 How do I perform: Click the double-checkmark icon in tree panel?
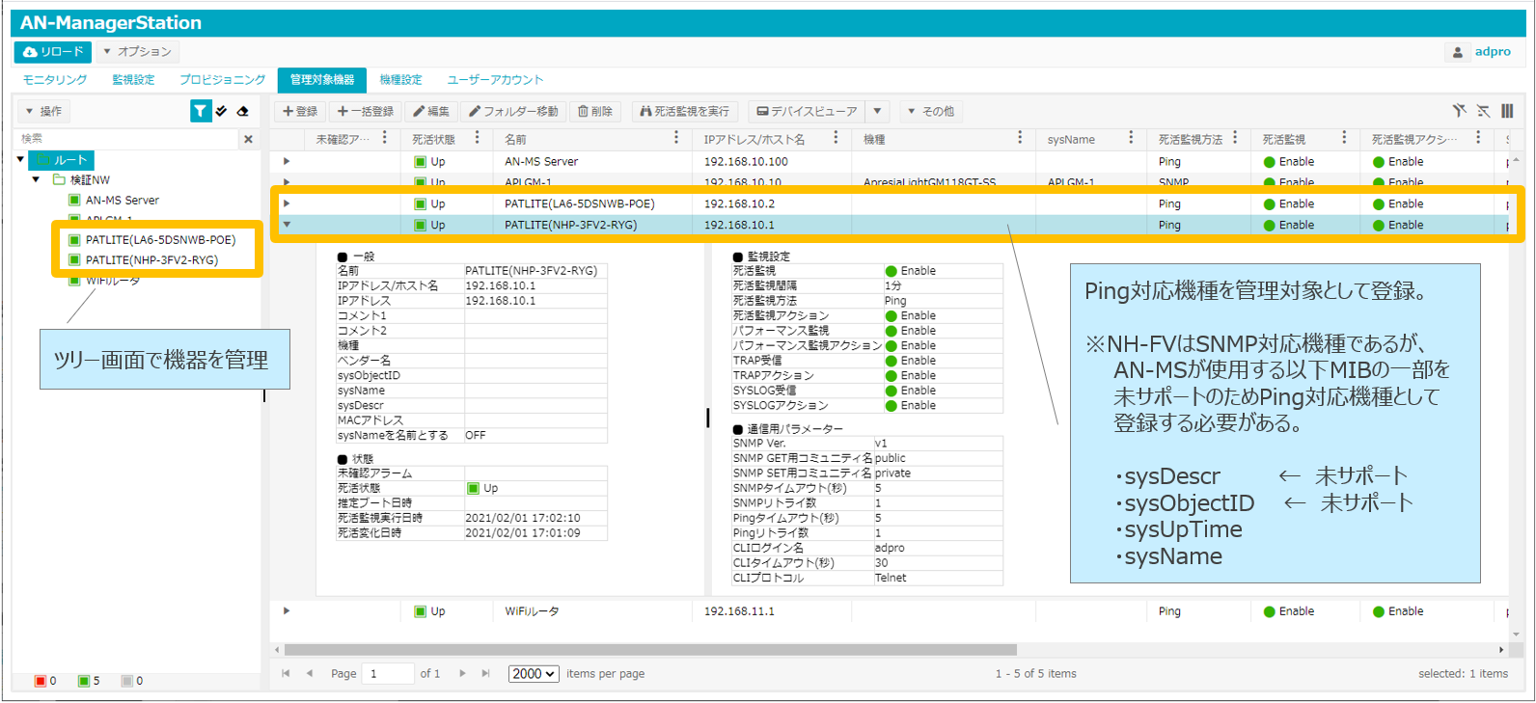pos(222,112)
